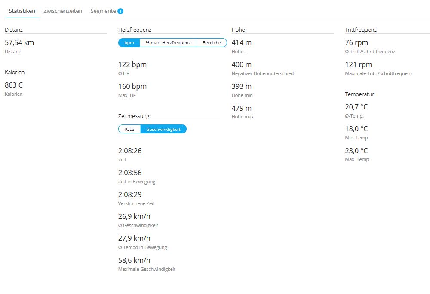
Task: Click the Ø Tritt-/Schrittfrequenz label
Action: (x=370, y=52)
